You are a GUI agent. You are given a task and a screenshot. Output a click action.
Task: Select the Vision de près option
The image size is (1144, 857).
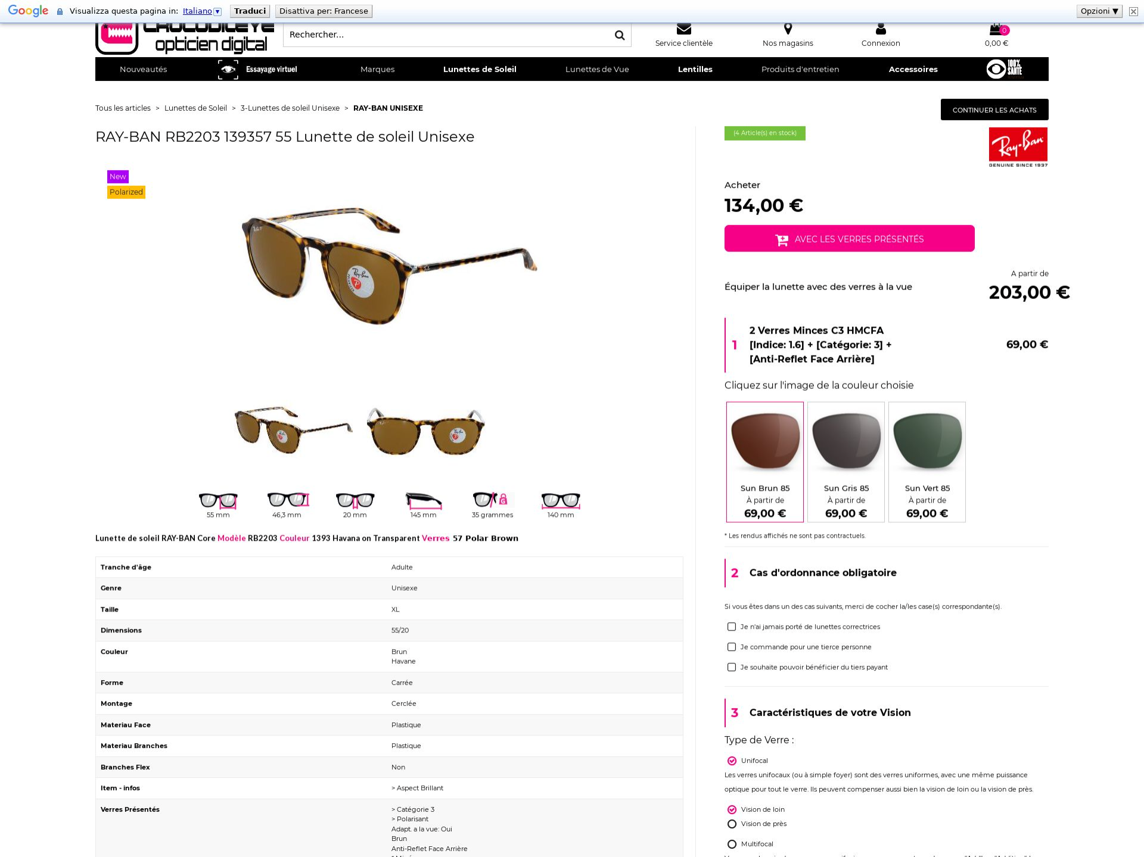[732, 824]
